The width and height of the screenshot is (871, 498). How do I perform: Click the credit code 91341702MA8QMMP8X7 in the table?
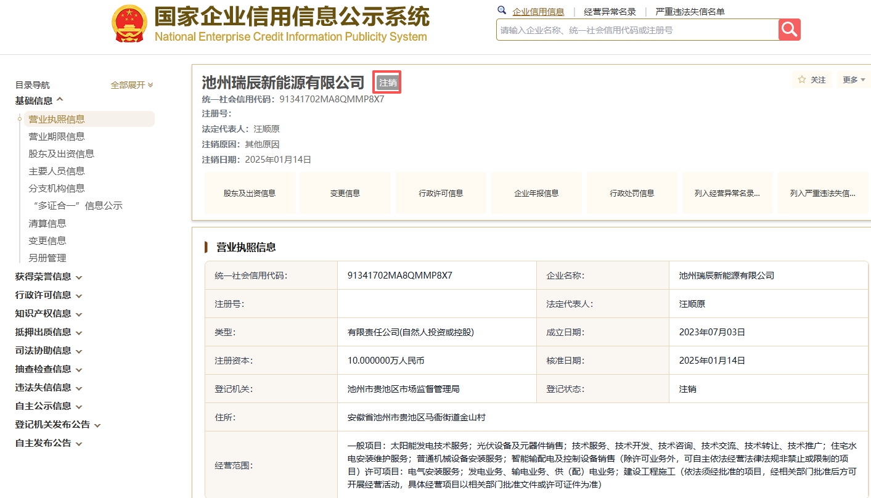tap(400, 276)
